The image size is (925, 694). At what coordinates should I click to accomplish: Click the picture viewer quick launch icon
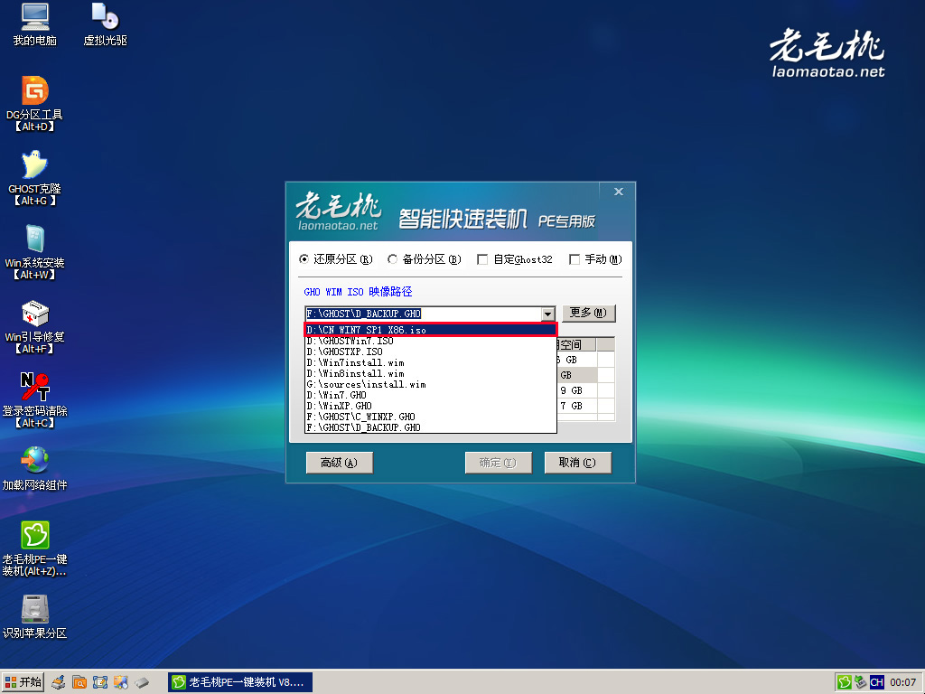121,683
